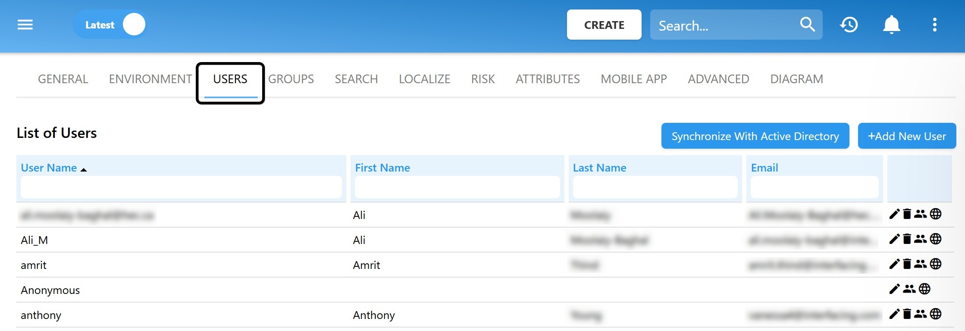Click the Email column filter box
The width and height of the screenshot is (965, 331).
pos(814,187)
